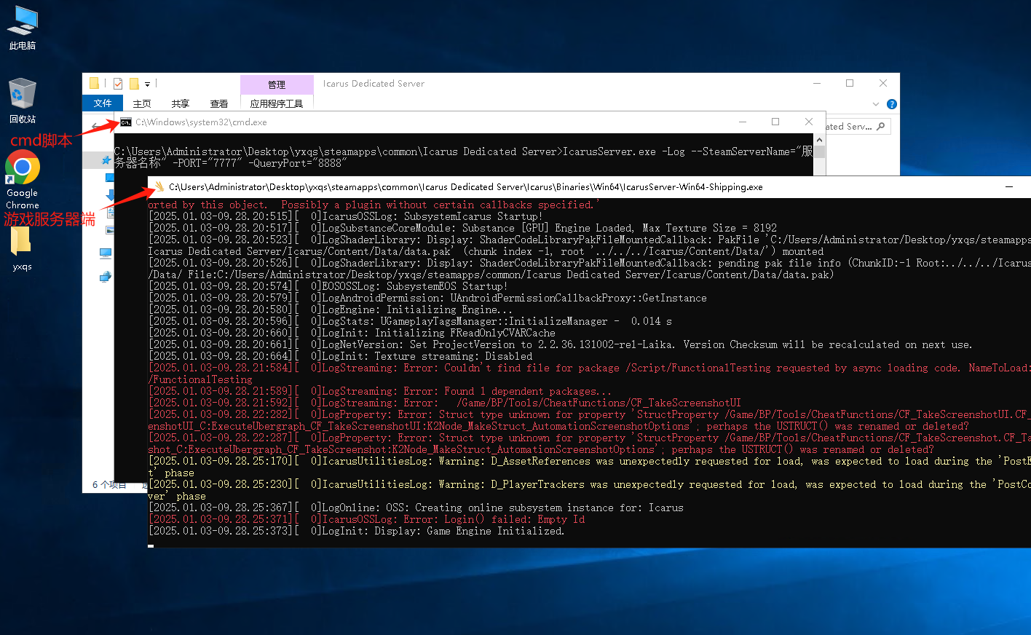Click the search magnifier icon in Explorer
This screenshot has height=635, width=1031.
point(881,127)
